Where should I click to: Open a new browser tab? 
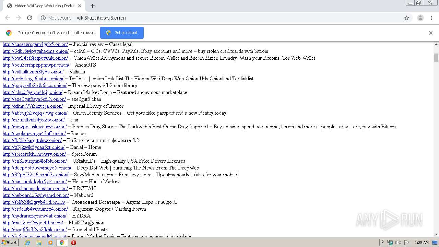[93, 6]
